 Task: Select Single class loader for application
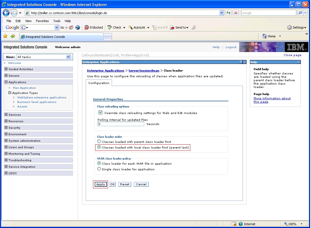[99, 169]
